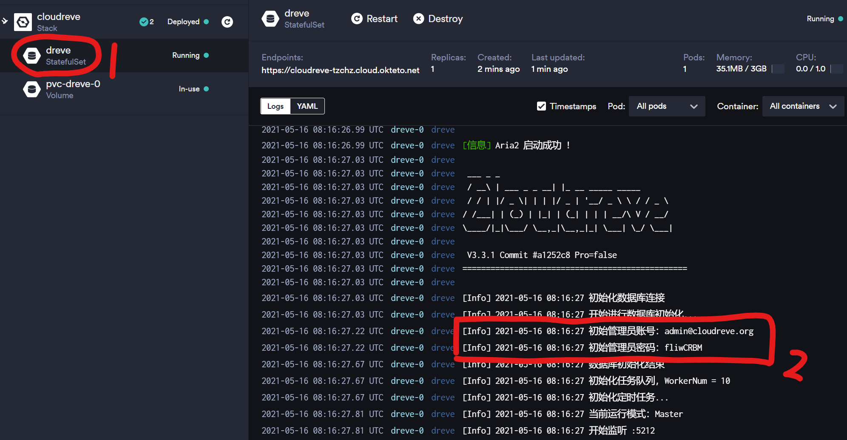The image size is (847, 440).
Task: Destroy the dreve StatefulSet
Action: point(438,19)
